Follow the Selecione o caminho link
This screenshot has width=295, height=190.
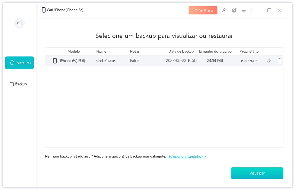point(187,156)
